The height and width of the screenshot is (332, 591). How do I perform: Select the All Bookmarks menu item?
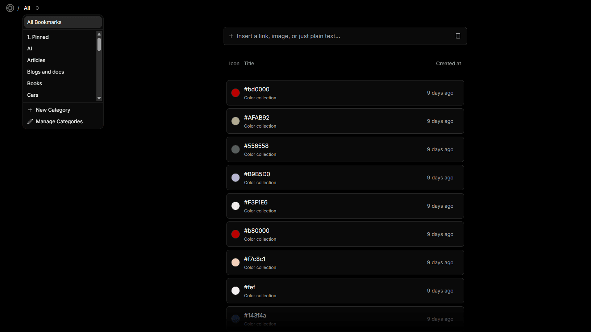tap(63, 22)
